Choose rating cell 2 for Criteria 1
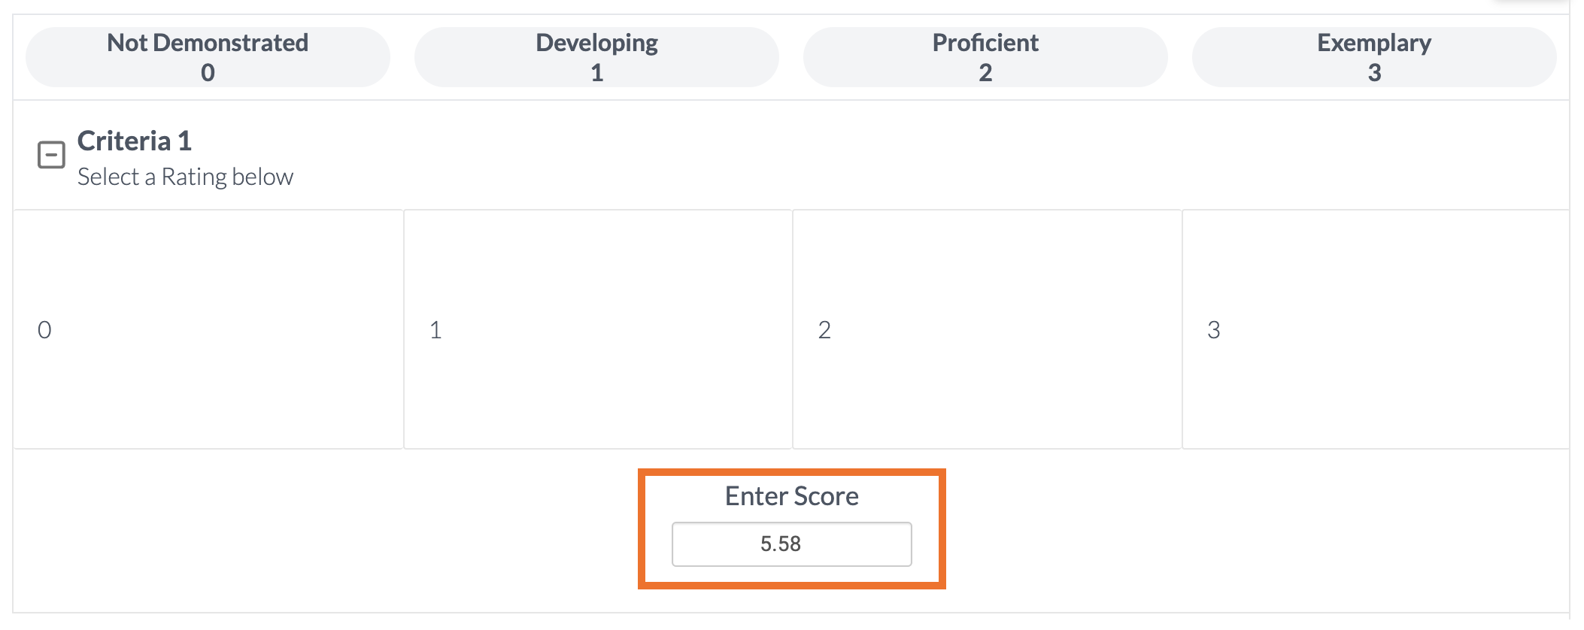Viewport: 1584px width, 630px height. (x=987, y=329)
